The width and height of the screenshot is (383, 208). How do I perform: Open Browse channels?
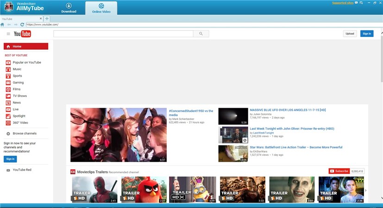(25, 134)
